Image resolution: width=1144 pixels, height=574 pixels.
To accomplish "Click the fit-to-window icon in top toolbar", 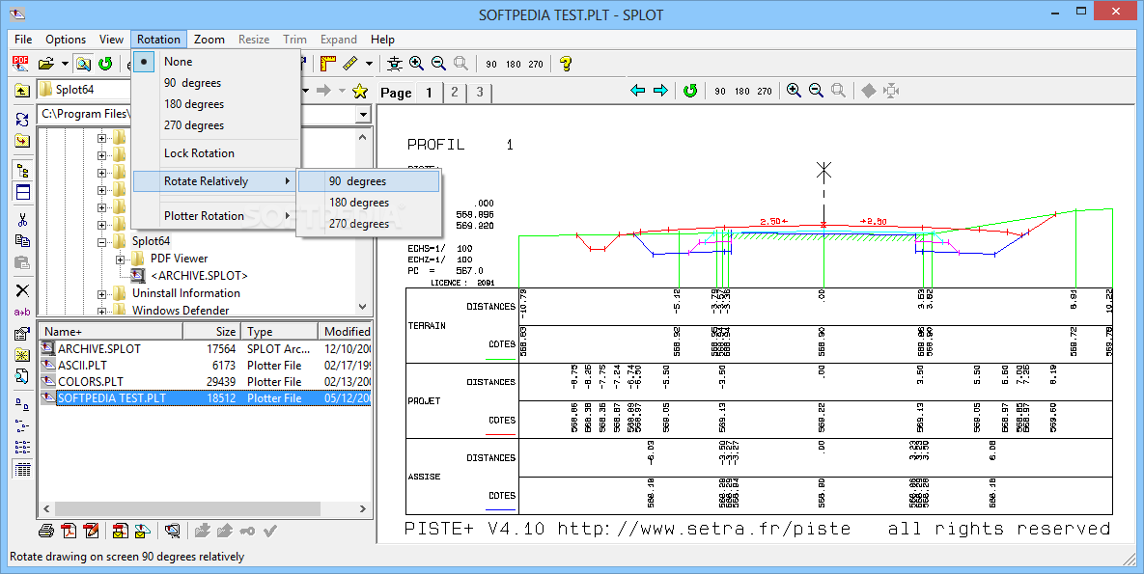I will (x=395, y=64).
